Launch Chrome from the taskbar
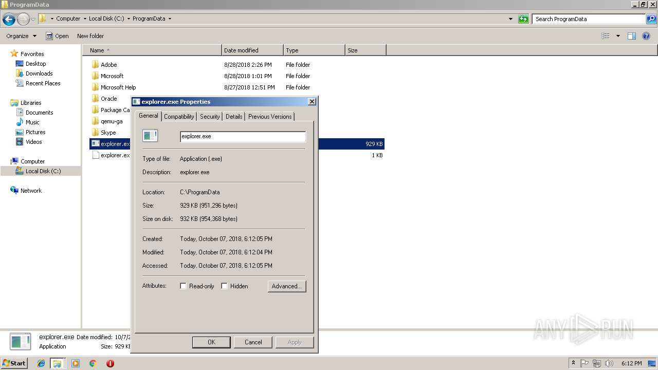 [x=93, y=363]
